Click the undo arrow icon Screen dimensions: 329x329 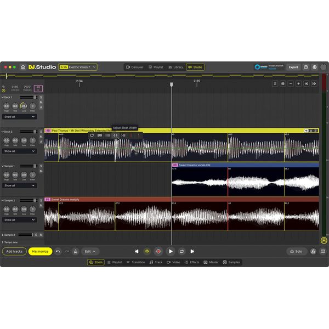pyautogui.click(x=58, y=251)
